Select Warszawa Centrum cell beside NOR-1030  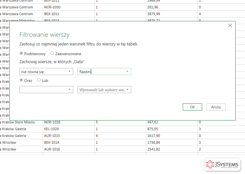coord(21,7)
